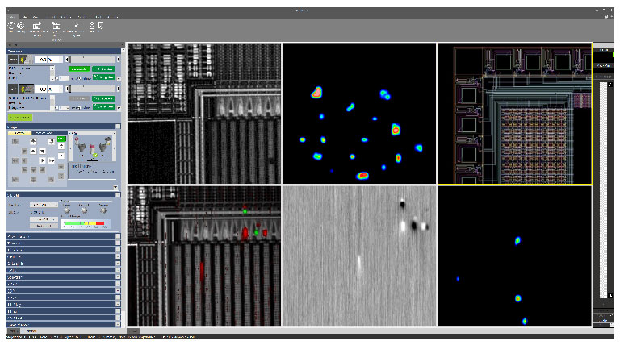Expand the Thermal panel section
Viewport: 620px width, 345px height.
click(118, 243)
